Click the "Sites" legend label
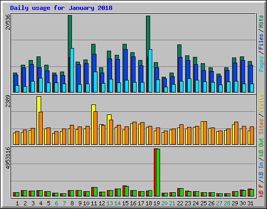The height and width of the screenshot is (209, 267). point(261,126)
